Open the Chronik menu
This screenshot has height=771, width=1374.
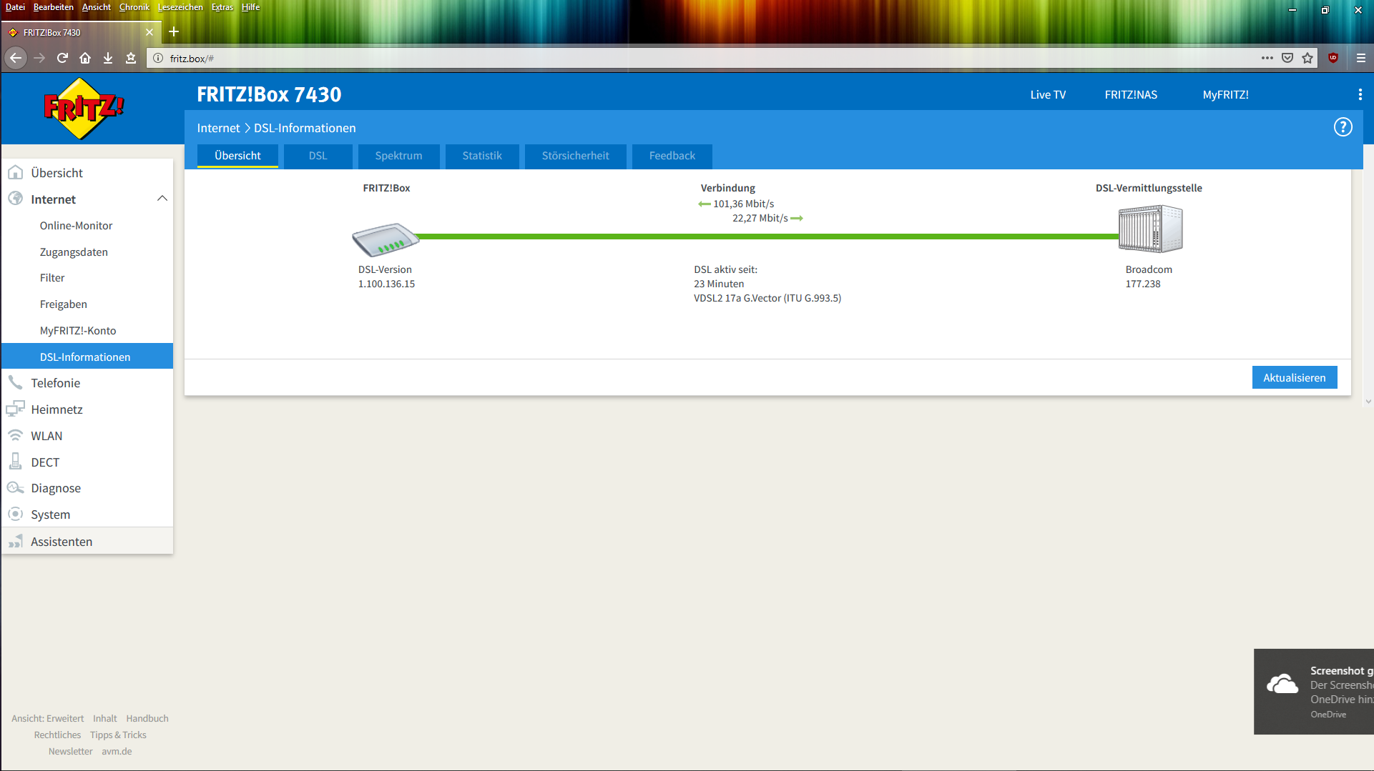(134, 7)
